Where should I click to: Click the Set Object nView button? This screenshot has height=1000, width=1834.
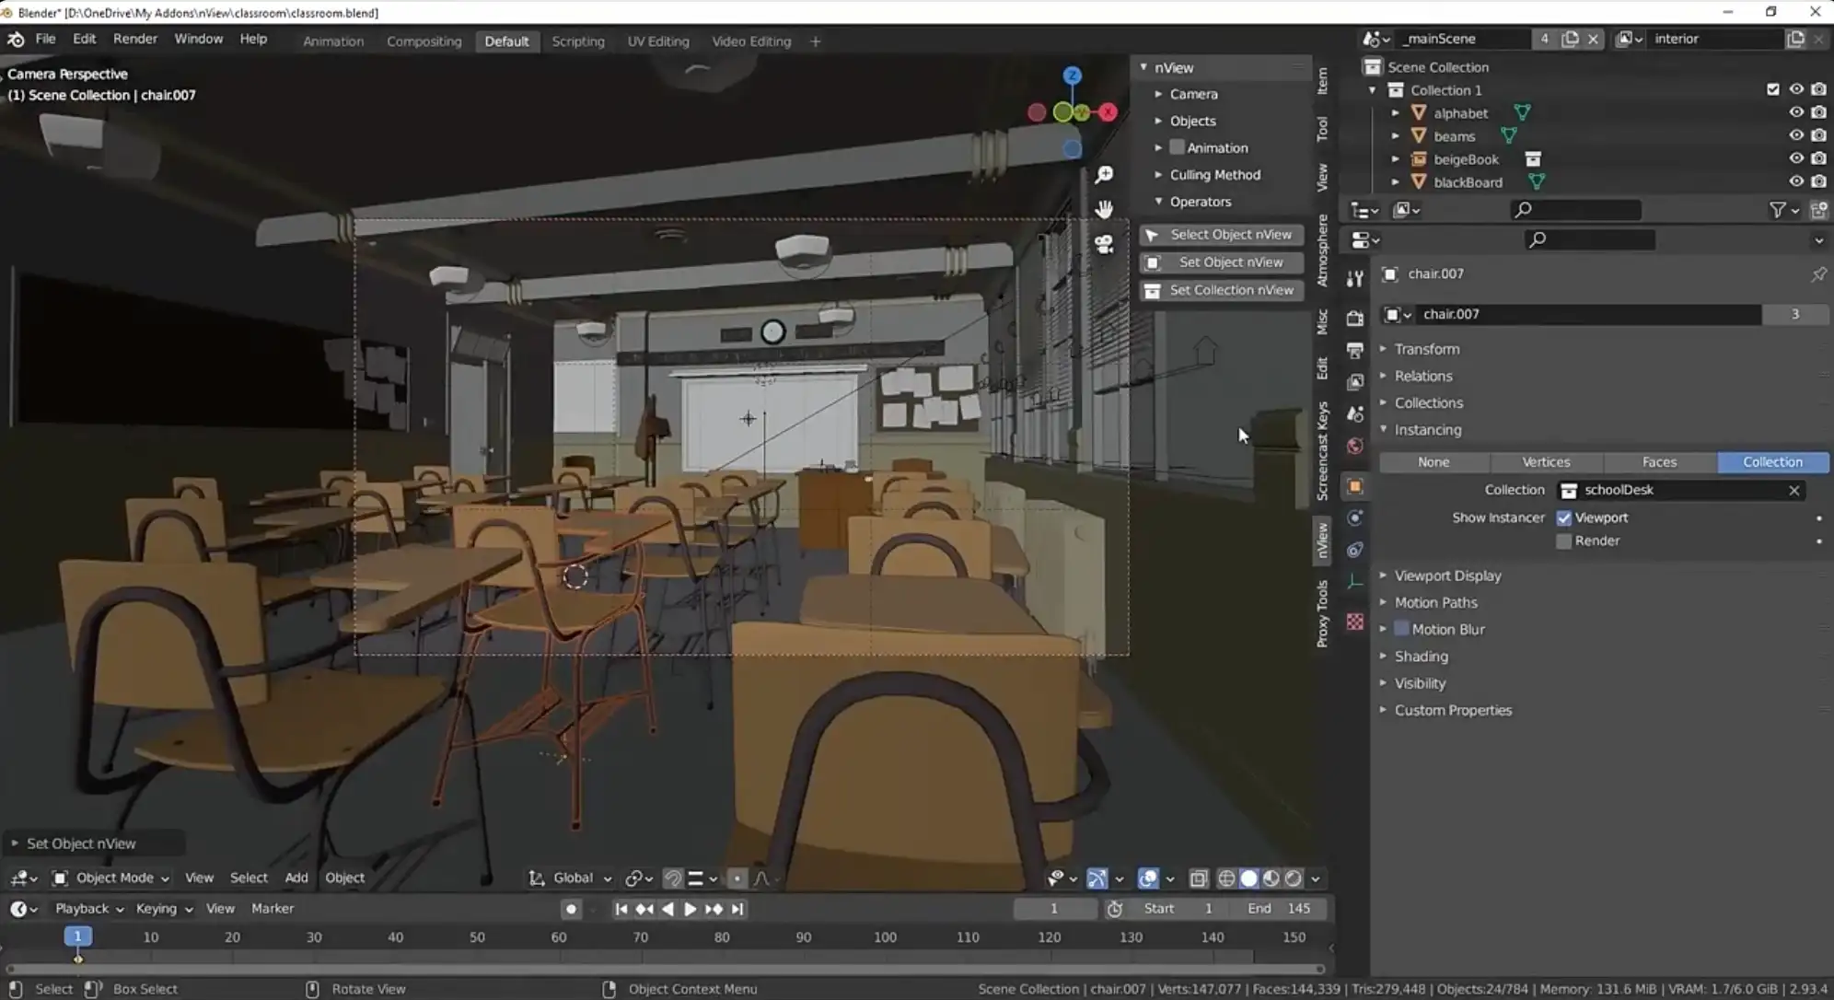pos(1221,262)
